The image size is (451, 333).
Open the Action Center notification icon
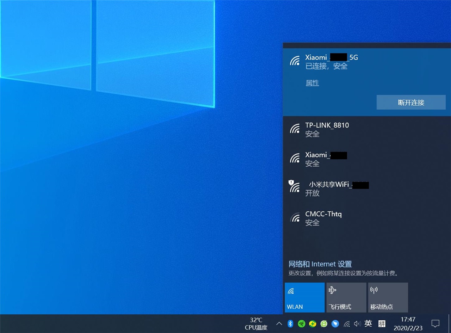pos(435,323)
